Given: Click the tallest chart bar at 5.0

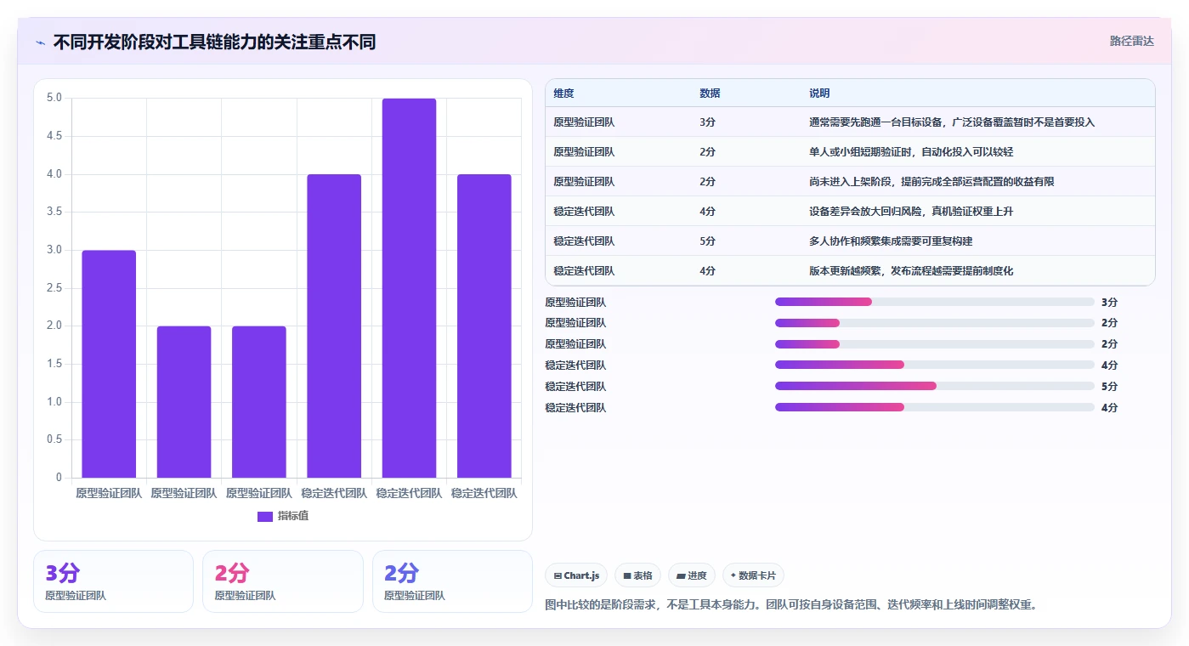Looking at the screenshot, I should (x=409, y=288).
